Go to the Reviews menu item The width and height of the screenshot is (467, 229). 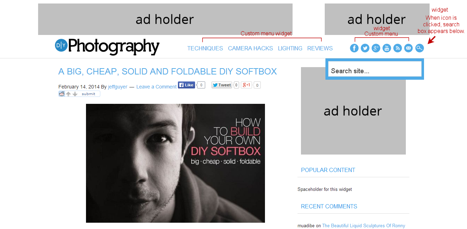coord(320,48)
